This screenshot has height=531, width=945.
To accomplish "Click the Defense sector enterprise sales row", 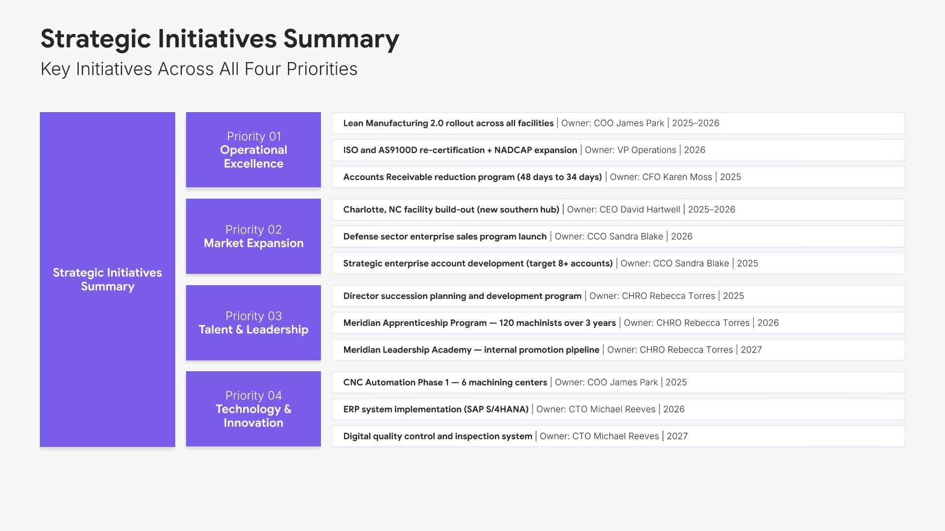I will pyautogui.click(x=618, y=236).
